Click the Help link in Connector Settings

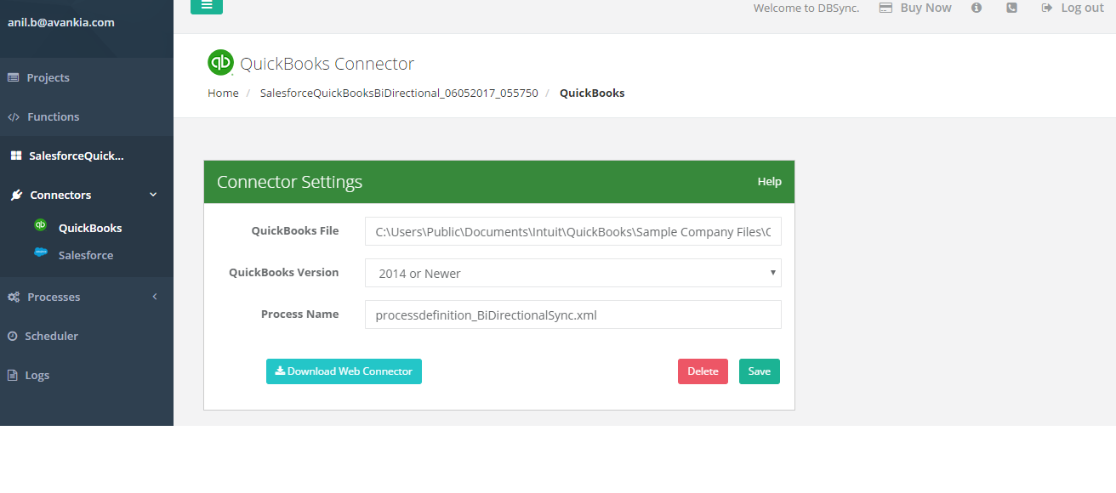point(769,182)
